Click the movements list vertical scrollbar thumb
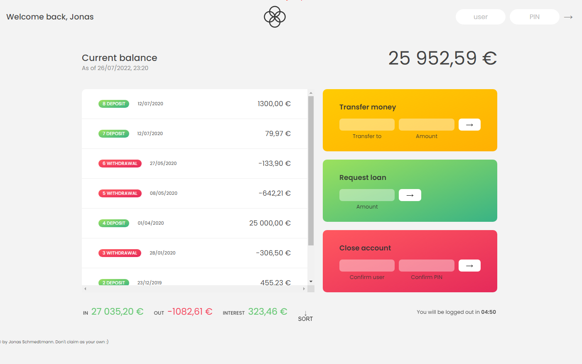Viewport: 582px width, 364px height. click(x=311, y=171)
